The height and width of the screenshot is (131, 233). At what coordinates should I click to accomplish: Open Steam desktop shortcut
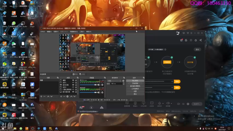tap(23, 34)
